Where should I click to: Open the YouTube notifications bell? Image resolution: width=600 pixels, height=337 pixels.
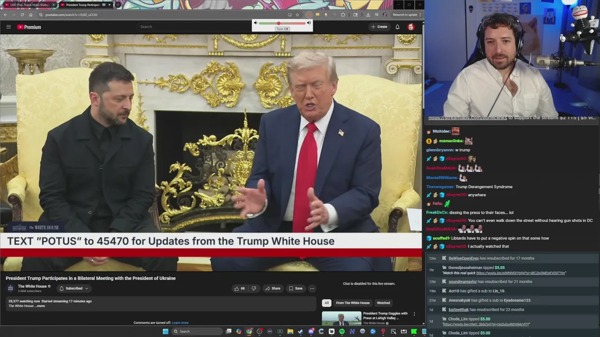397,27
